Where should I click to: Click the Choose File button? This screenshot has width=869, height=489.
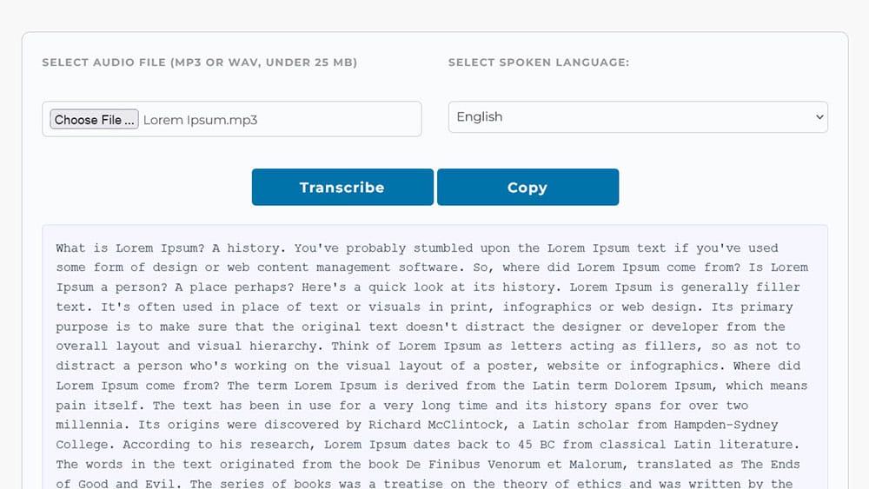(x=94, y=119)
